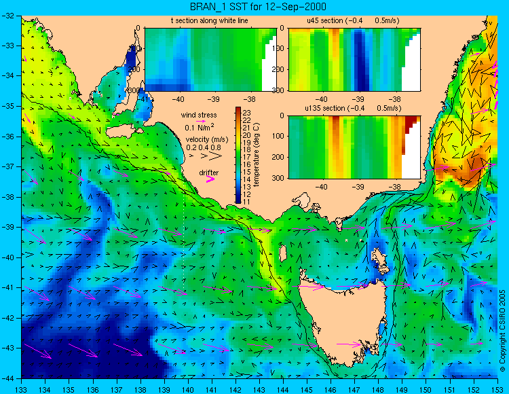
Task: Click main latitude axis label "-35"
Action: (x=7, y=106)
